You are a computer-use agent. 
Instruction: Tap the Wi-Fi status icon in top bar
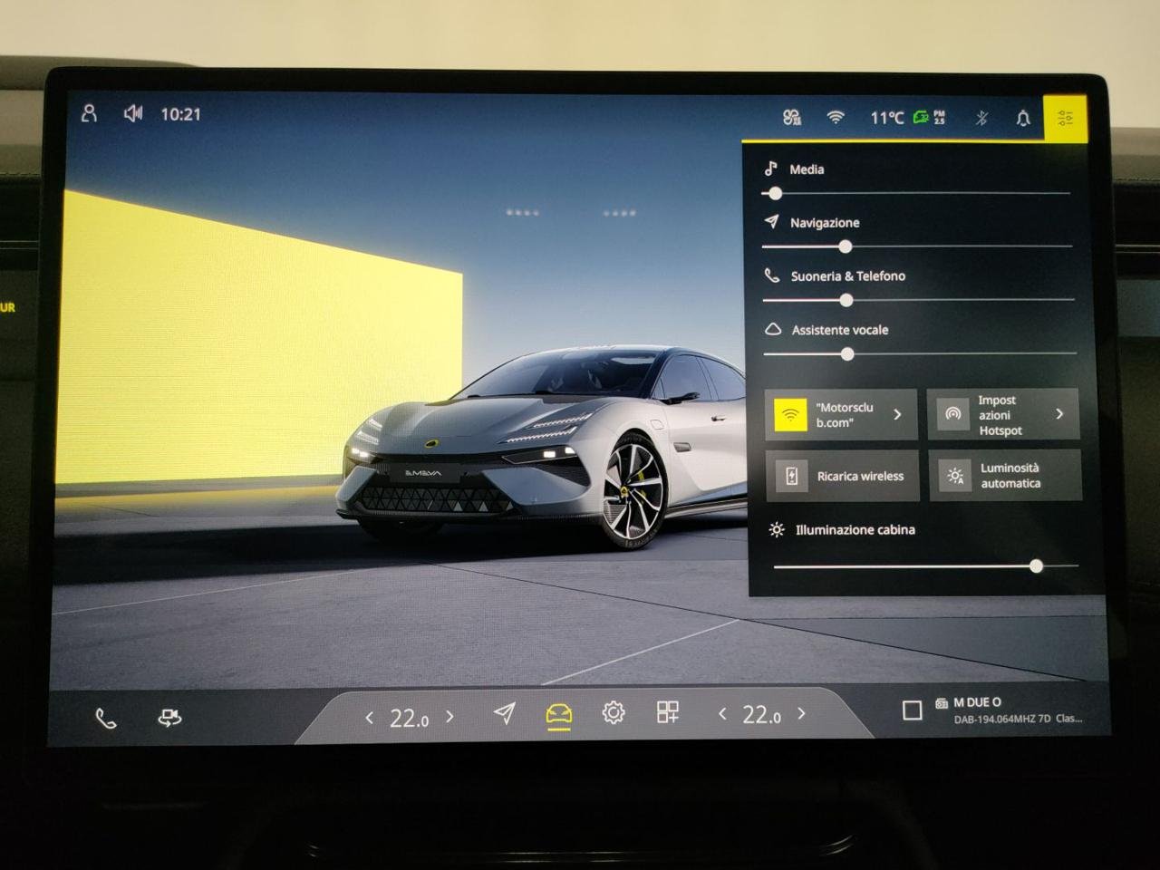(x=836, y=117)
